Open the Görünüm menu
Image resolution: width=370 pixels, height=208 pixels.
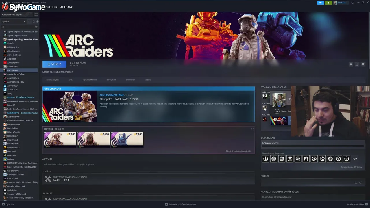[16, 3]
